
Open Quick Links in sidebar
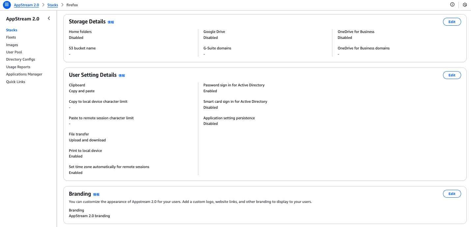[15, 82]
